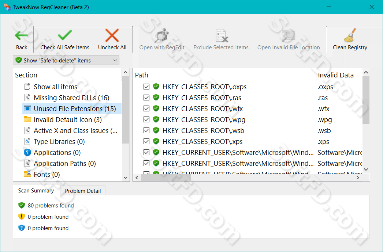Click the yellow warning shield icon in summary
Screen dimensions: 383x252
coord(22,217)
